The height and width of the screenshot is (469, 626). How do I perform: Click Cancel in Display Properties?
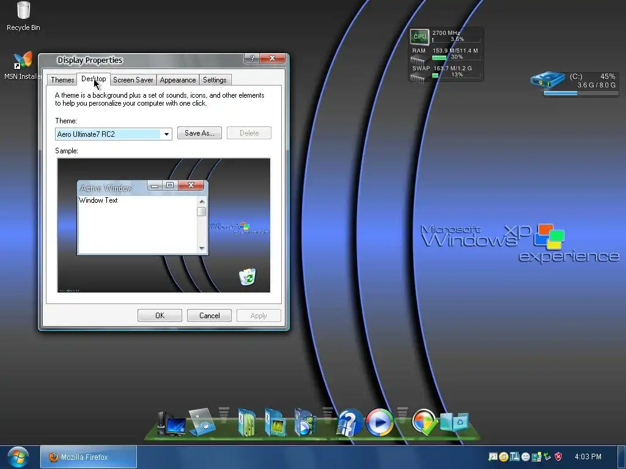[209, 316]
